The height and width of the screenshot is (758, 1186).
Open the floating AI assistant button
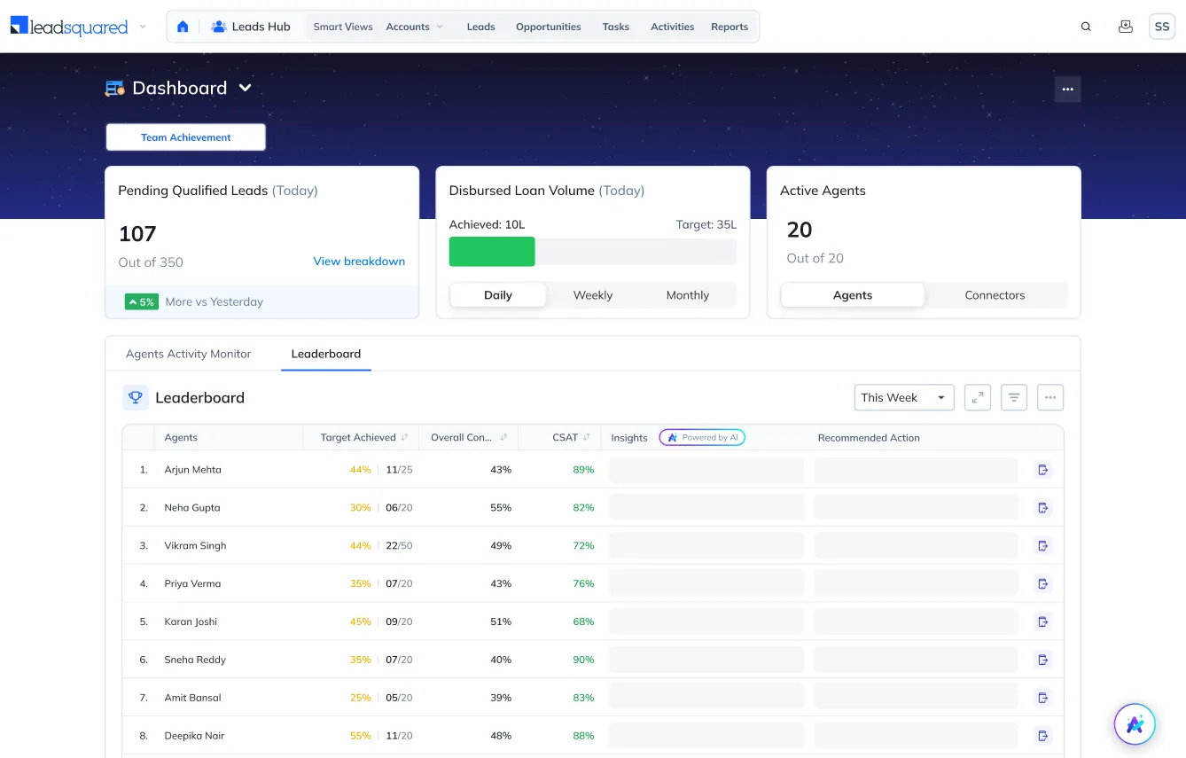[1135, 724]
